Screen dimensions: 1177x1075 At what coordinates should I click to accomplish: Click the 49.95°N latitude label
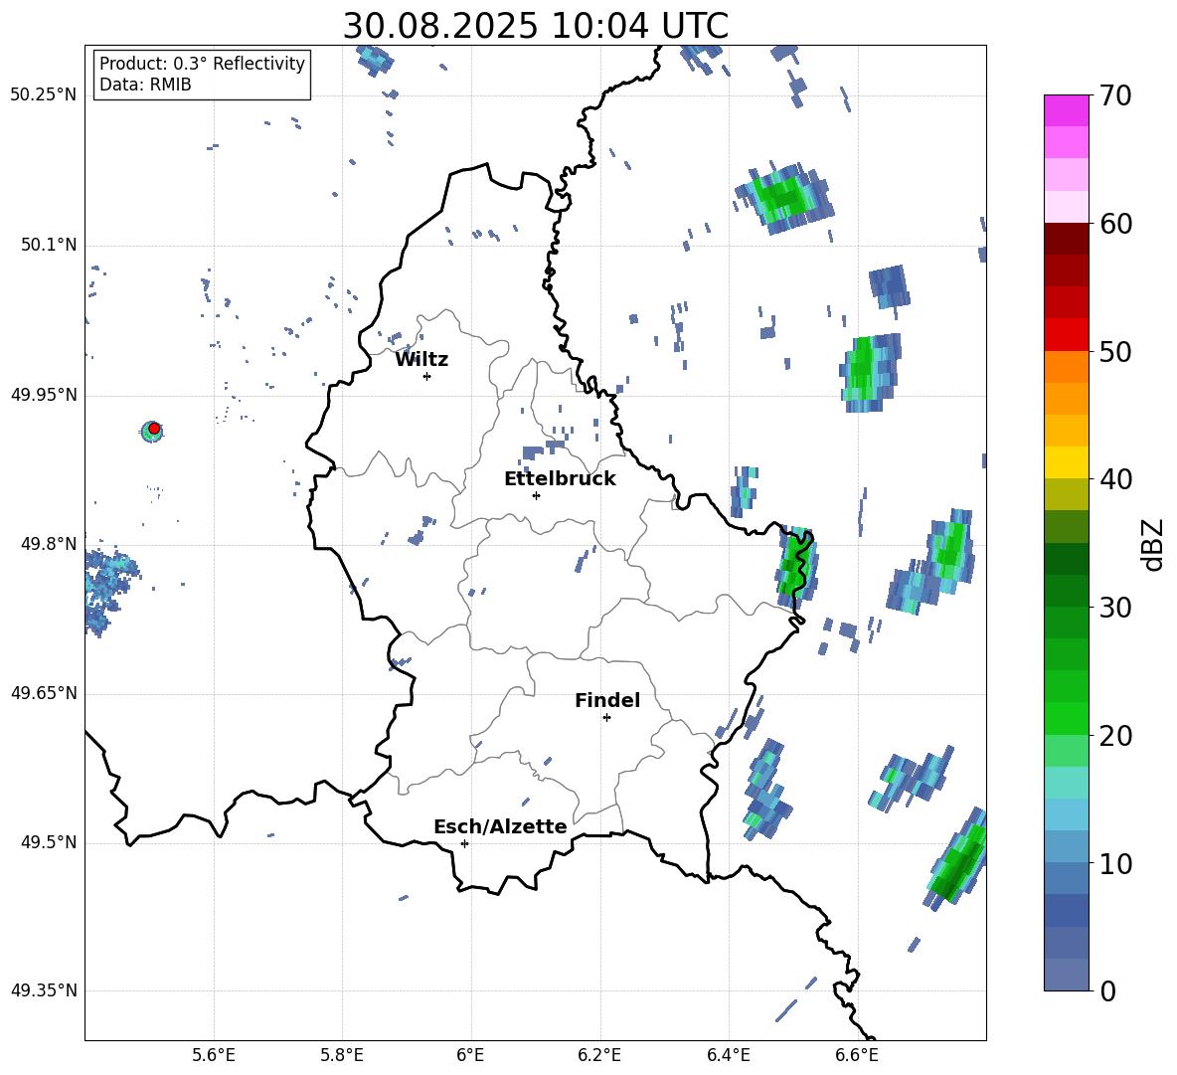coord(44,394)
